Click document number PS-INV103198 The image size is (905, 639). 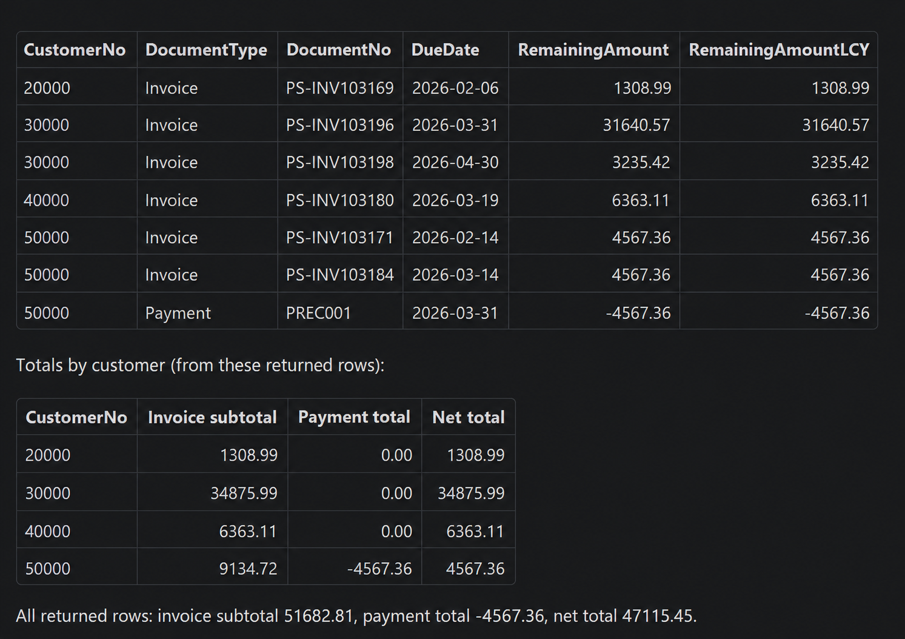(x=339, y=162)
